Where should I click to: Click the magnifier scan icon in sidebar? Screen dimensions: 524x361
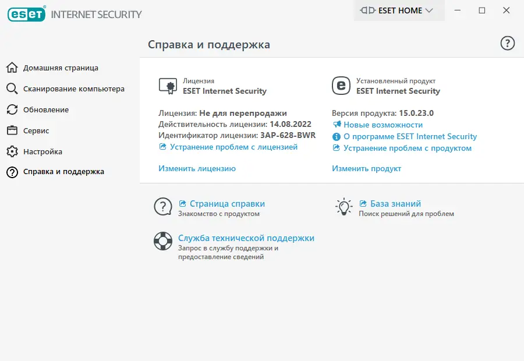(12, 89)
